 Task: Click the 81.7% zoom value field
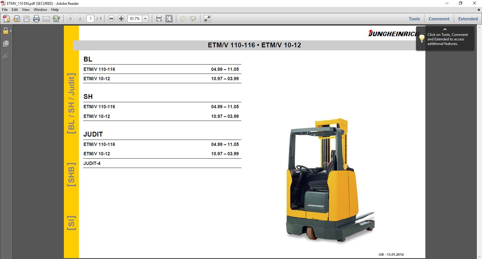click(x=135, y=19)
